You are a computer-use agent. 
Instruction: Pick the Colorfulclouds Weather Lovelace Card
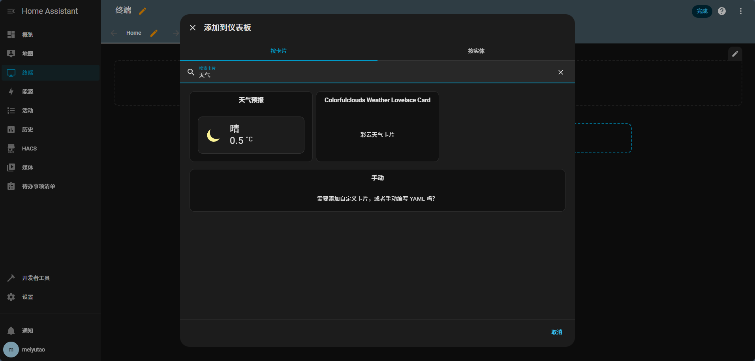pos(377,126)
